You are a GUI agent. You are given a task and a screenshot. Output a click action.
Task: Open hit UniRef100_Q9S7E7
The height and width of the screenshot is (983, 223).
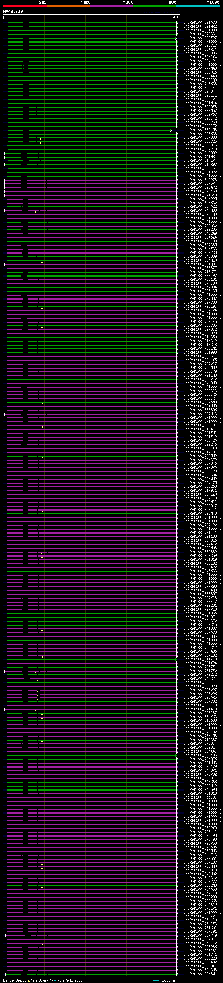pyautogui.click(x=200, y=45)
